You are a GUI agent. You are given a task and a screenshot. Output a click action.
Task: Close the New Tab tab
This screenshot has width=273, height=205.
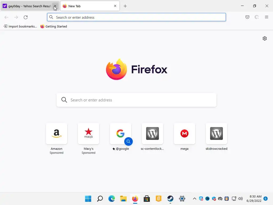tap(115, 6)
